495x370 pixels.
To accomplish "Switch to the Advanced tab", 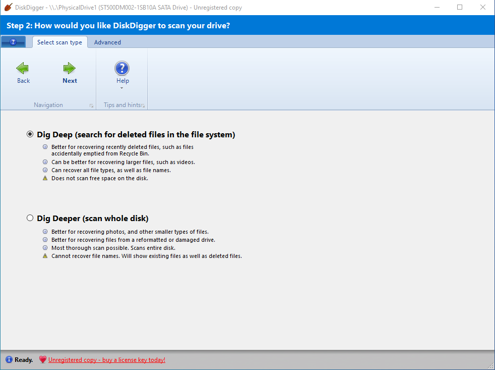I will click(107, 42).
